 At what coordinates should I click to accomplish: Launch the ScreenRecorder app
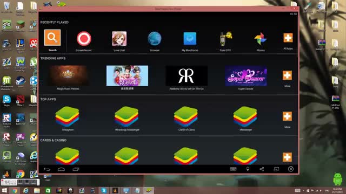[x=84, y=38]
